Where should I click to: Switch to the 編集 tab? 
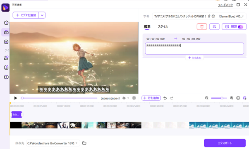[x=147, y=26]
